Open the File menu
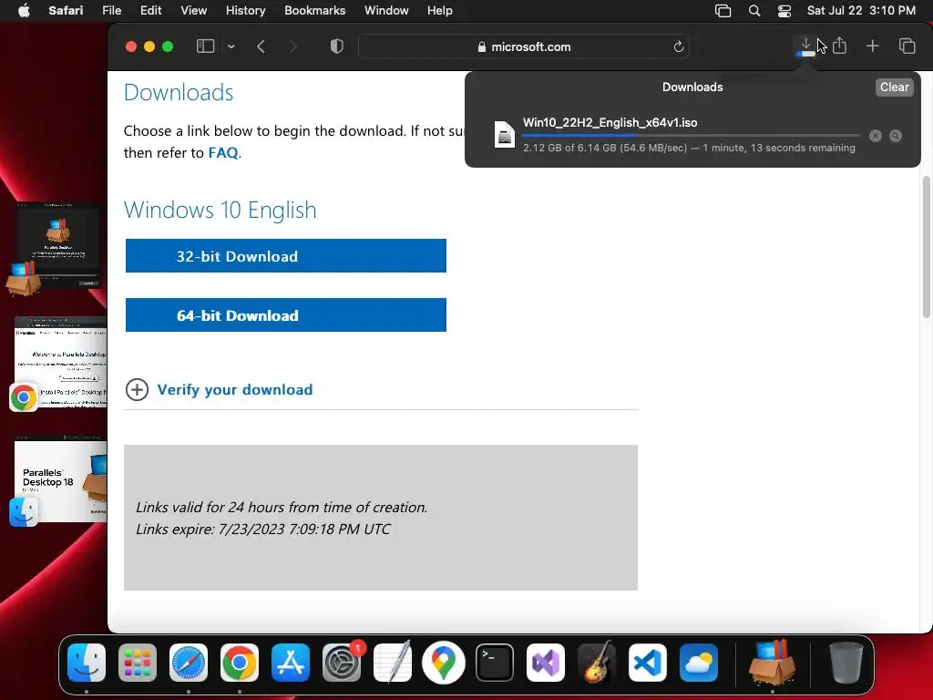 112,11
